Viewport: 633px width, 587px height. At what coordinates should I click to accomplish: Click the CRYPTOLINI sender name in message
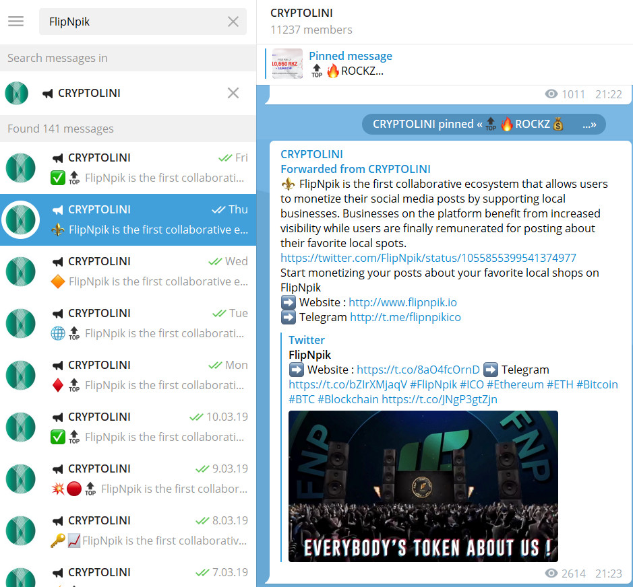coord(311,154)
